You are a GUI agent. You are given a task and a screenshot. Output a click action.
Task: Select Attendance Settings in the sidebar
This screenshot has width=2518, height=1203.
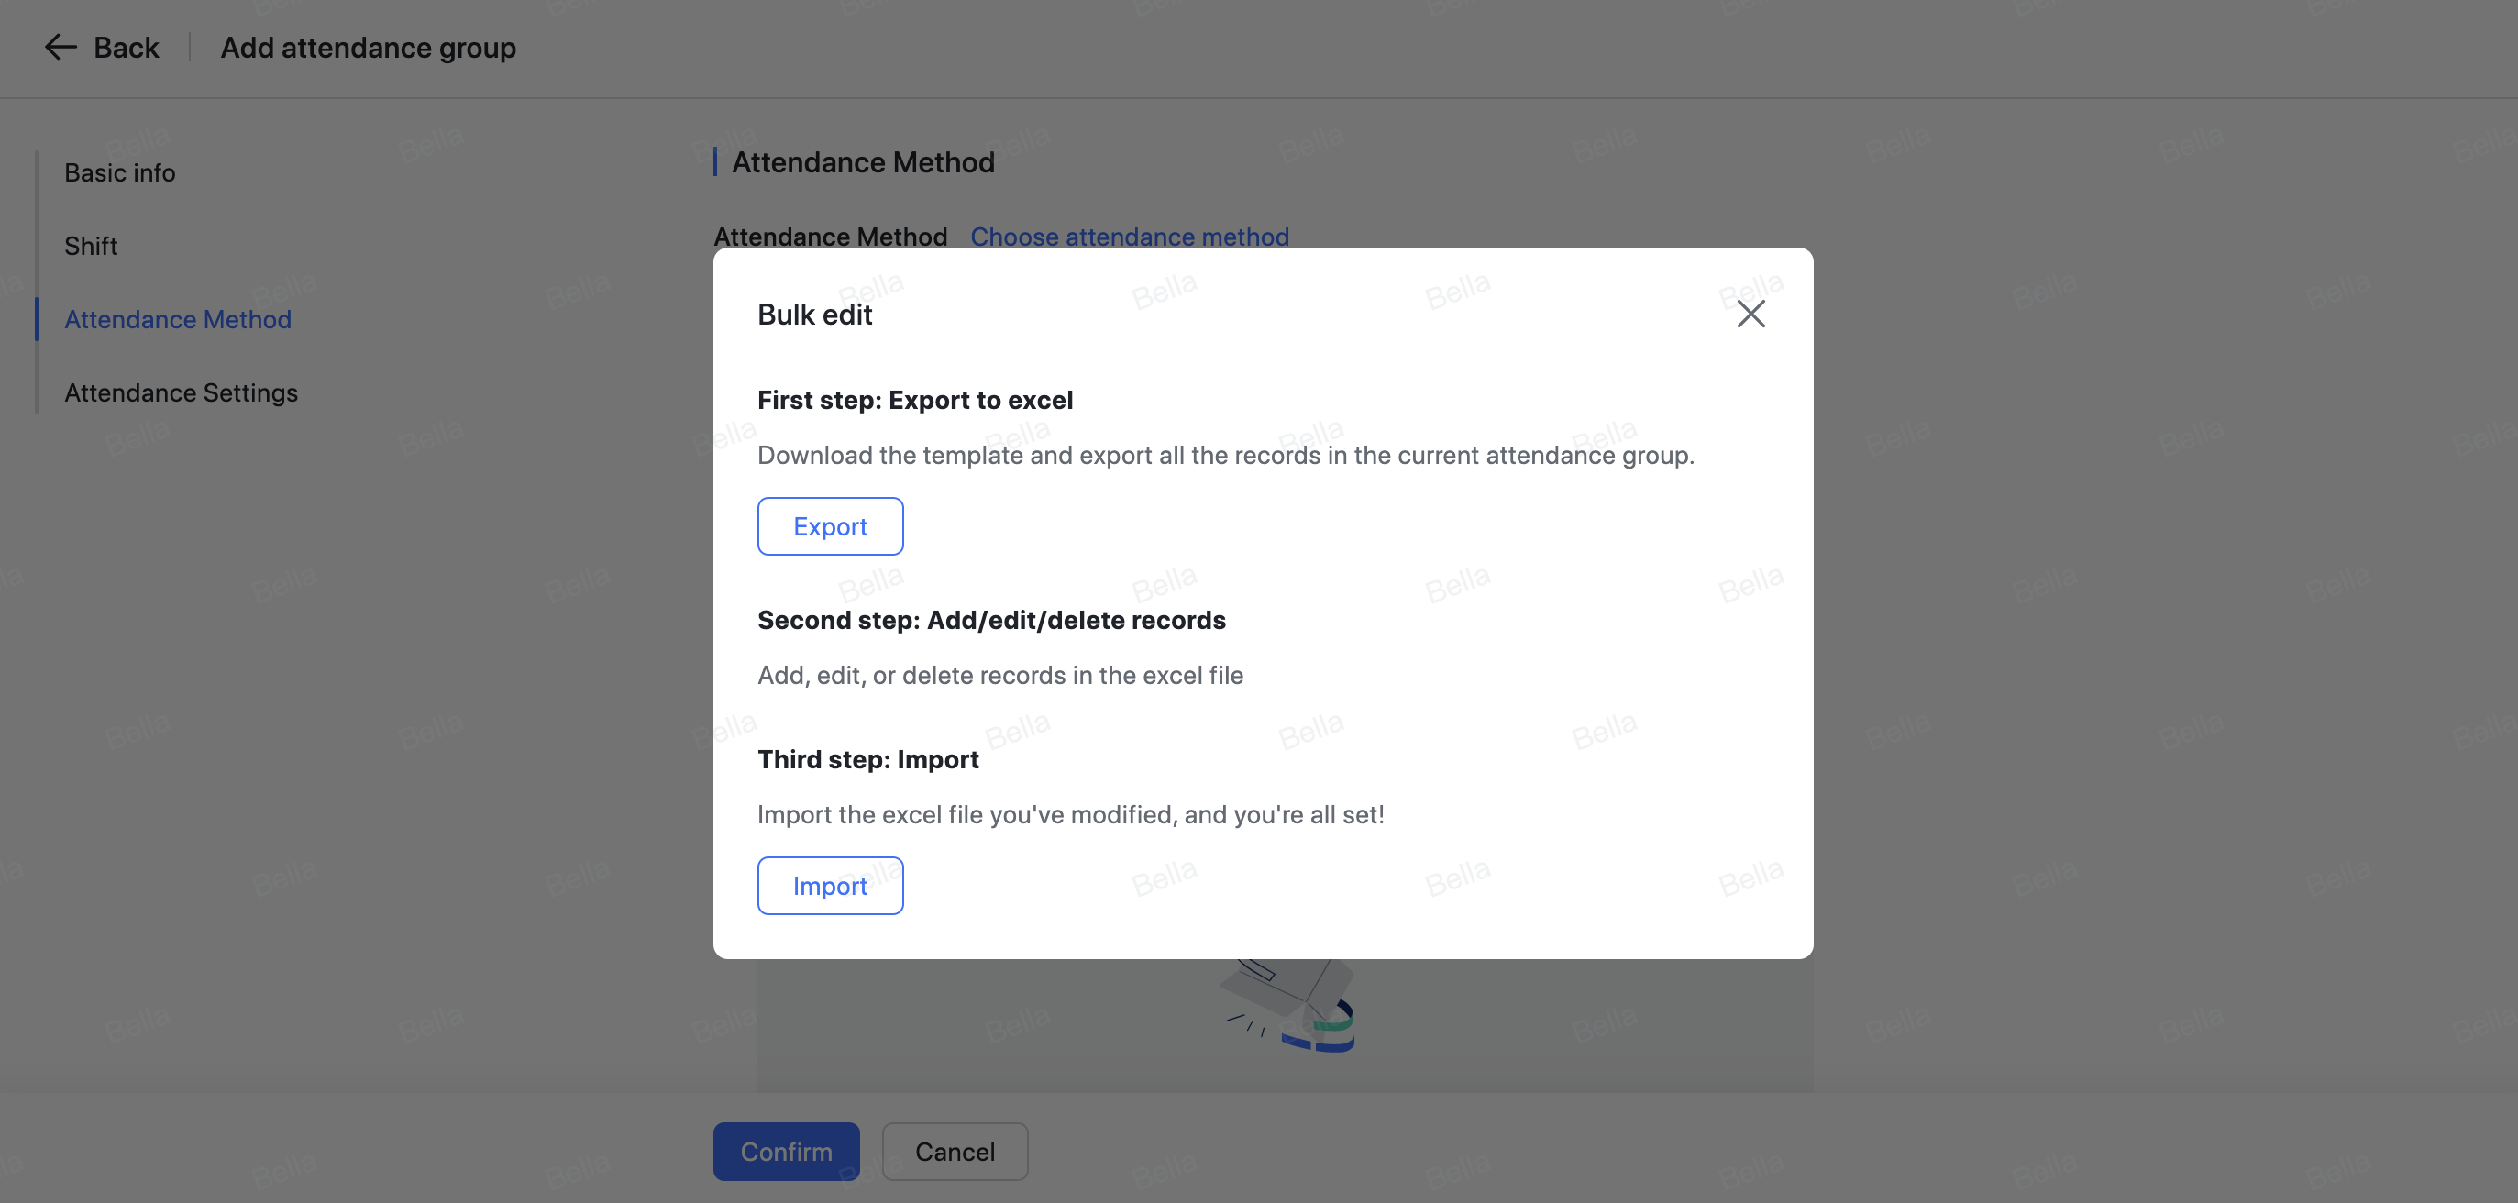[181, 392]
